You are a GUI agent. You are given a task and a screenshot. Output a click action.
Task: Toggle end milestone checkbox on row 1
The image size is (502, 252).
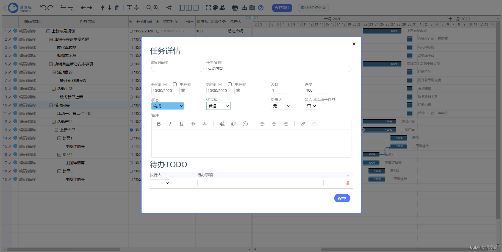click(x=158, y=31)
